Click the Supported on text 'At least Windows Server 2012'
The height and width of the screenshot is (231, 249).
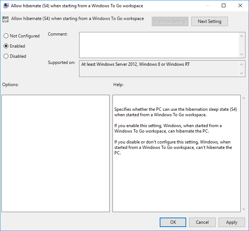point(109,64)
